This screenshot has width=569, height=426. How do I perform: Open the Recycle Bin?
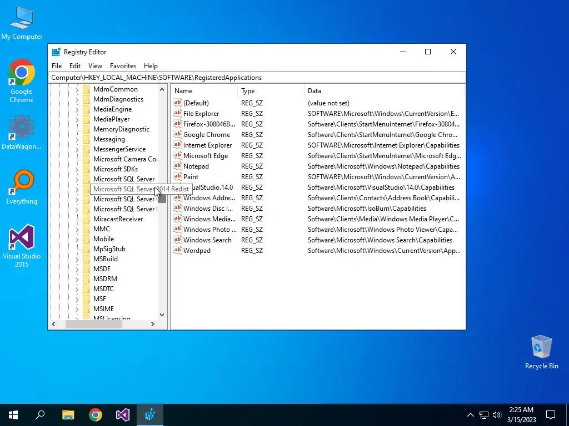click(541, 352)
